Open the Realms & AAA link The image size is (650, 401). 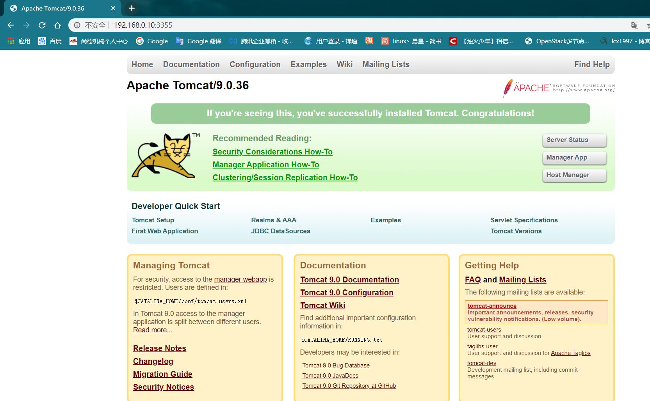[274, 220]
